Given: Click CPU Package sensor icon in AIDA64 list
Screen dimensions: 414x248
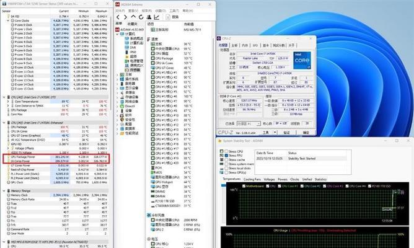Looking at the screenshot, I should [153, 58].
